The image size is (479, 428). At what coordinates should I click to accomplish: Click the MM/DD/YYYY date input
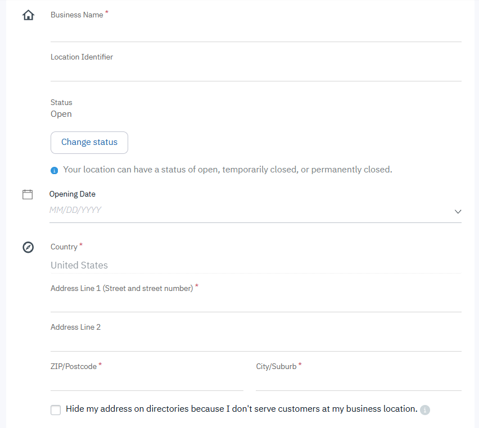coord(247,211)
